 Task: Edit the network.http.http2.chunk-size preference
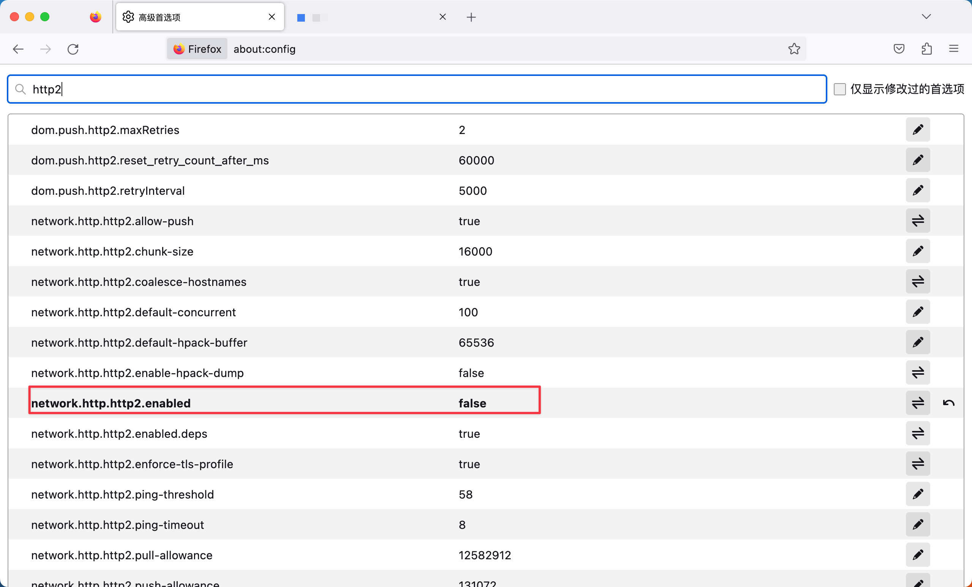(x=918, y=251)
